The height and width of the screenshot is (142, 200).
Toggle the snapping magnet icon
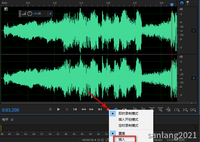(182, 3)
